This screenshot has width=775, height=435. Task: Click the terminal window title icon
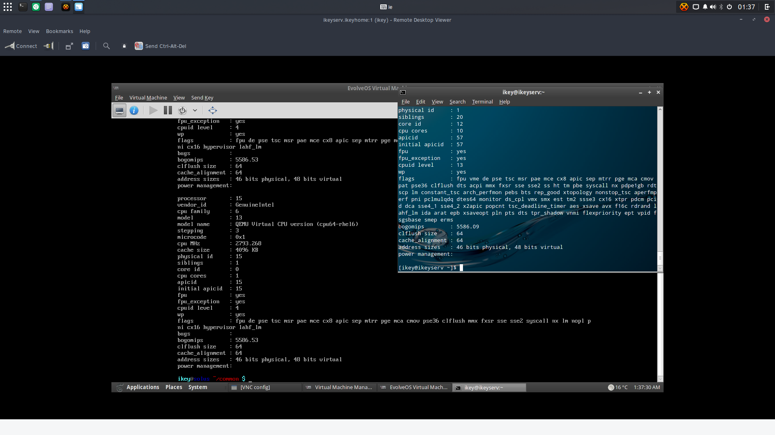point(403,92)
